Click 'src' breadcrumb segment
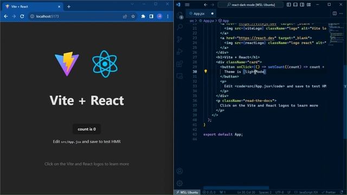This screenshot has height=195, width=347. 191,21
